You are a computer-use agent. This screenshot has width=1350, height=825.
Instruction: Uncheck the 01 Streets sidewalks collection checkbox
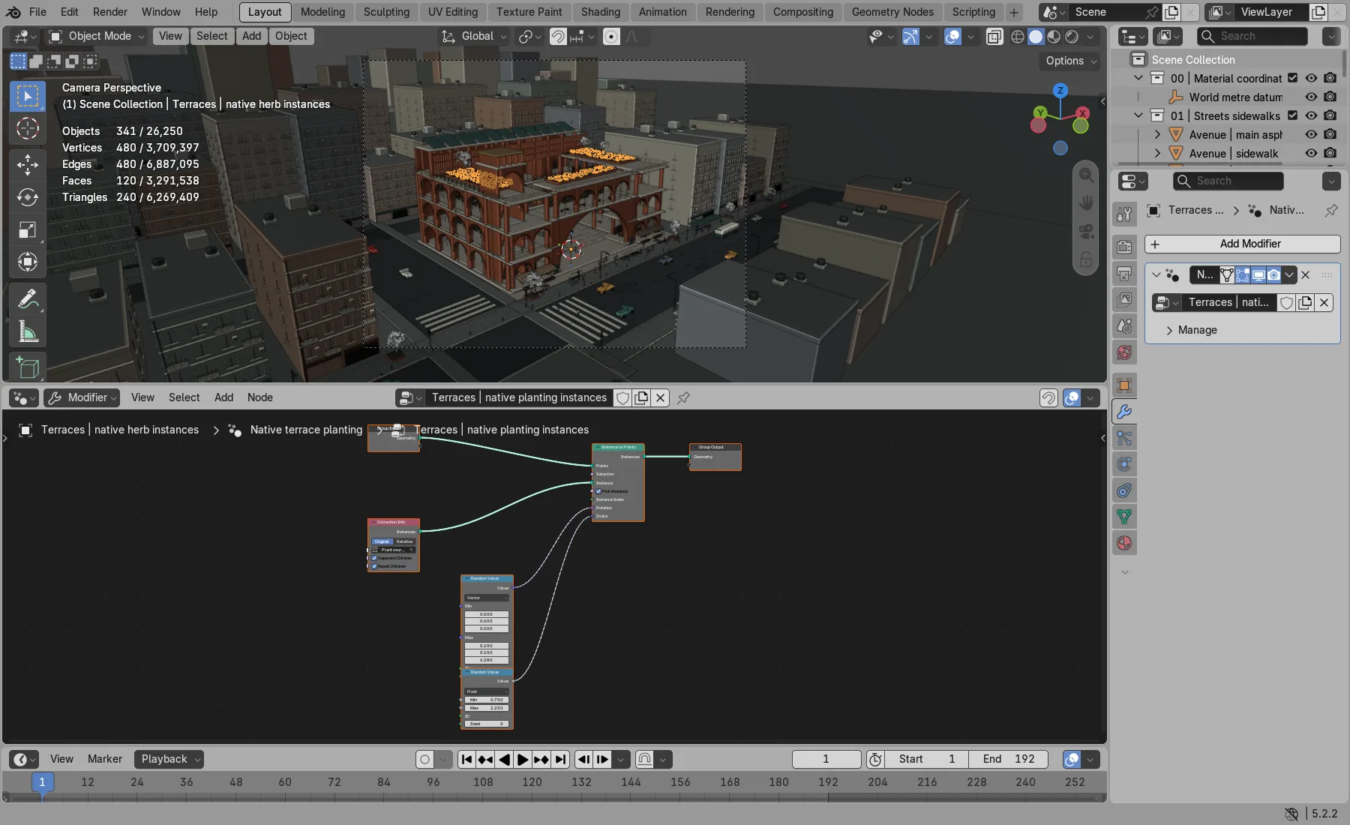1292,115
